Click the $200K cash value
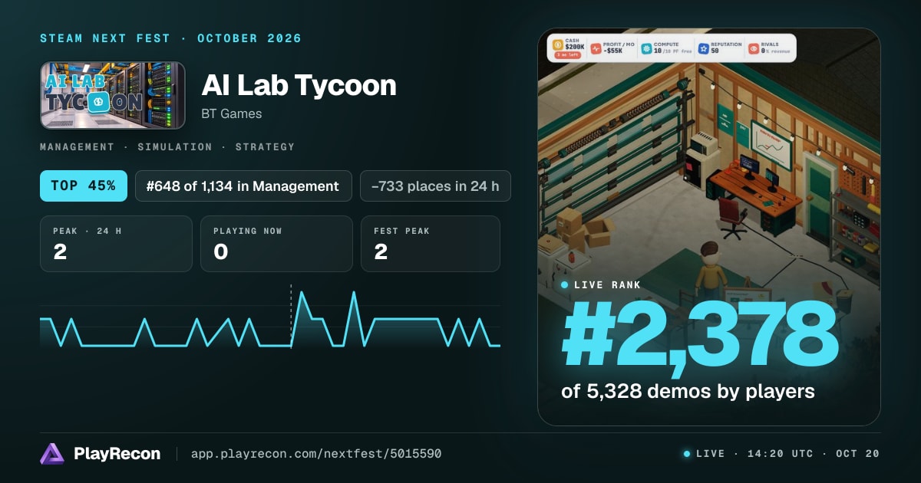 click(575, 47)
